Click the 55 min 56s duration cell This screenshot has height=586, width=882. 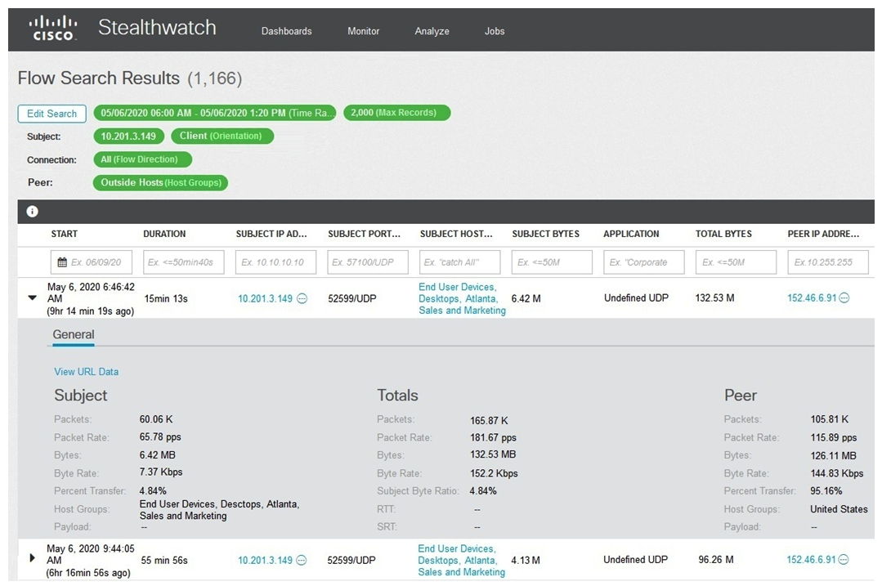164,560
